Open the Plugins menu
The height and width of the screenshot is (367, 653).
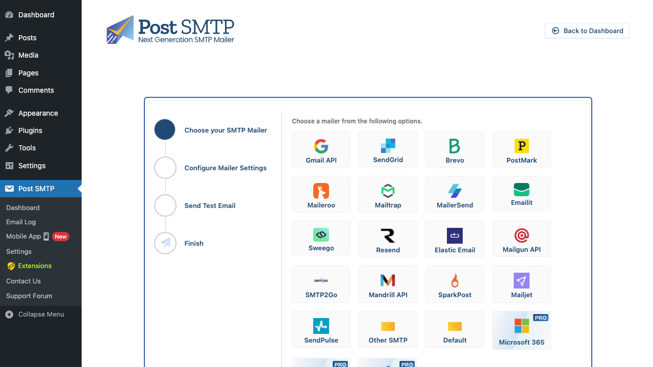[41, 130]
